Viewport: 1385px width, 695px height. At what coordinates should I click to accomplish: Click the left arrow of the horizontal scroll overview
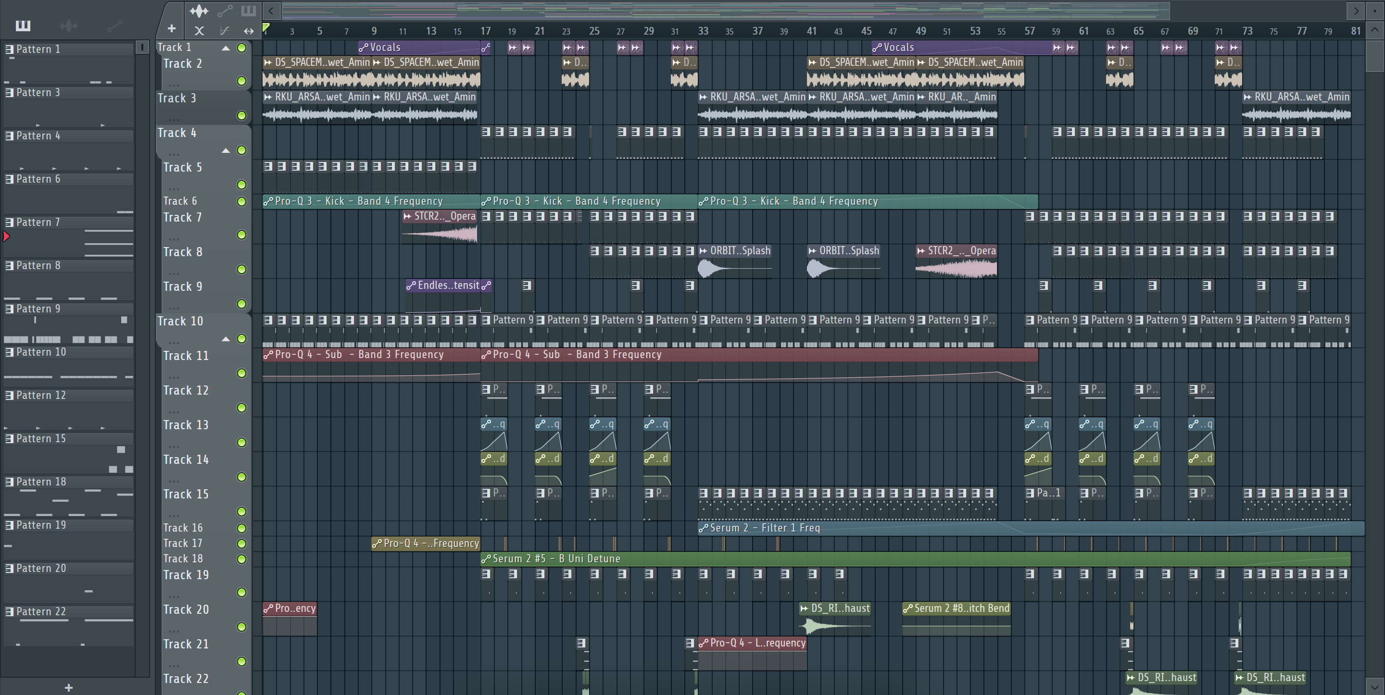pyautogui.click(x=271, y=10)
